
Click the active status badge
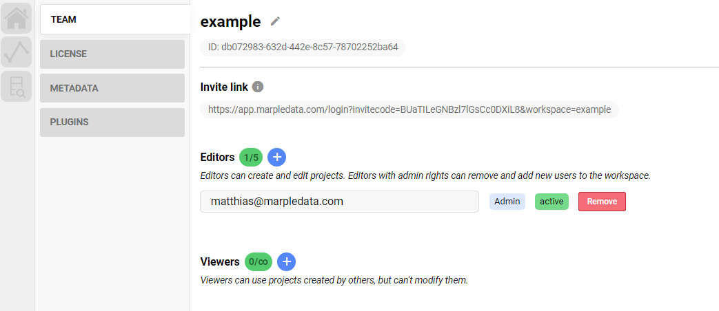point(551,202)
